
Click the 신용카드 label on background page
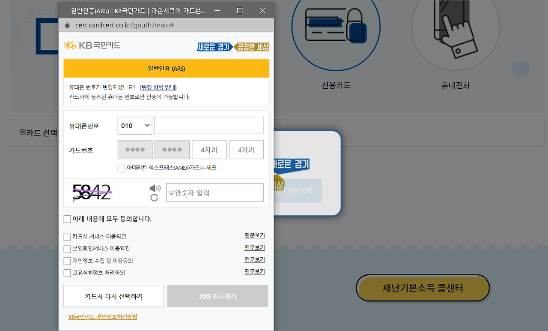[x=336, y=85]
